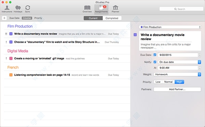The height and width of the screenshot is (127, 205).
Task: Click 'read the guidelines' note text
Action: 75,59
